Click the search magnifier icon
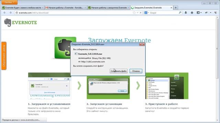220x123 pixels. click(x=180, y=13)
